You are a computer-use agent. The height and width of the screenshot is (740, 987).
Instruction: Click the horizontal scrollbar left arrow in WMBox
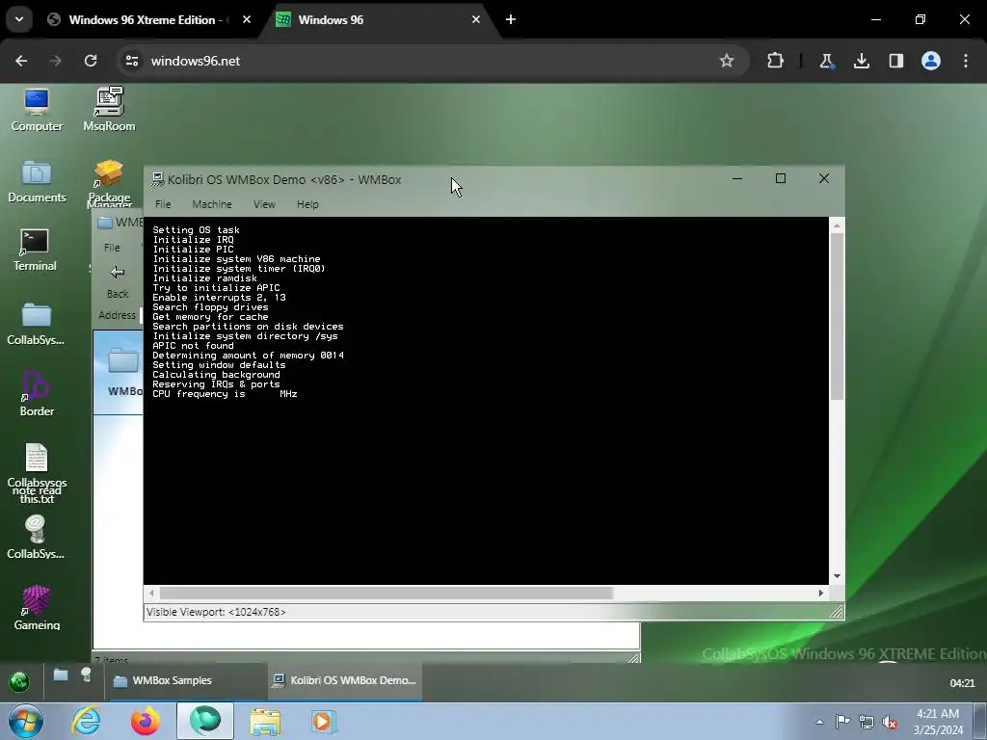pyautogui.click(x=151, y=593)
